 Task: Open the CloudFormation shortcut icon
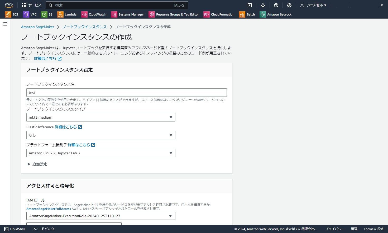tap(207, 14)
